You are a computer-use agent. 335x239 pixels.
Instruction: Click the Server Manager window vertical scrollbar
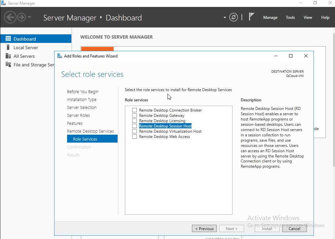point(334,100)
